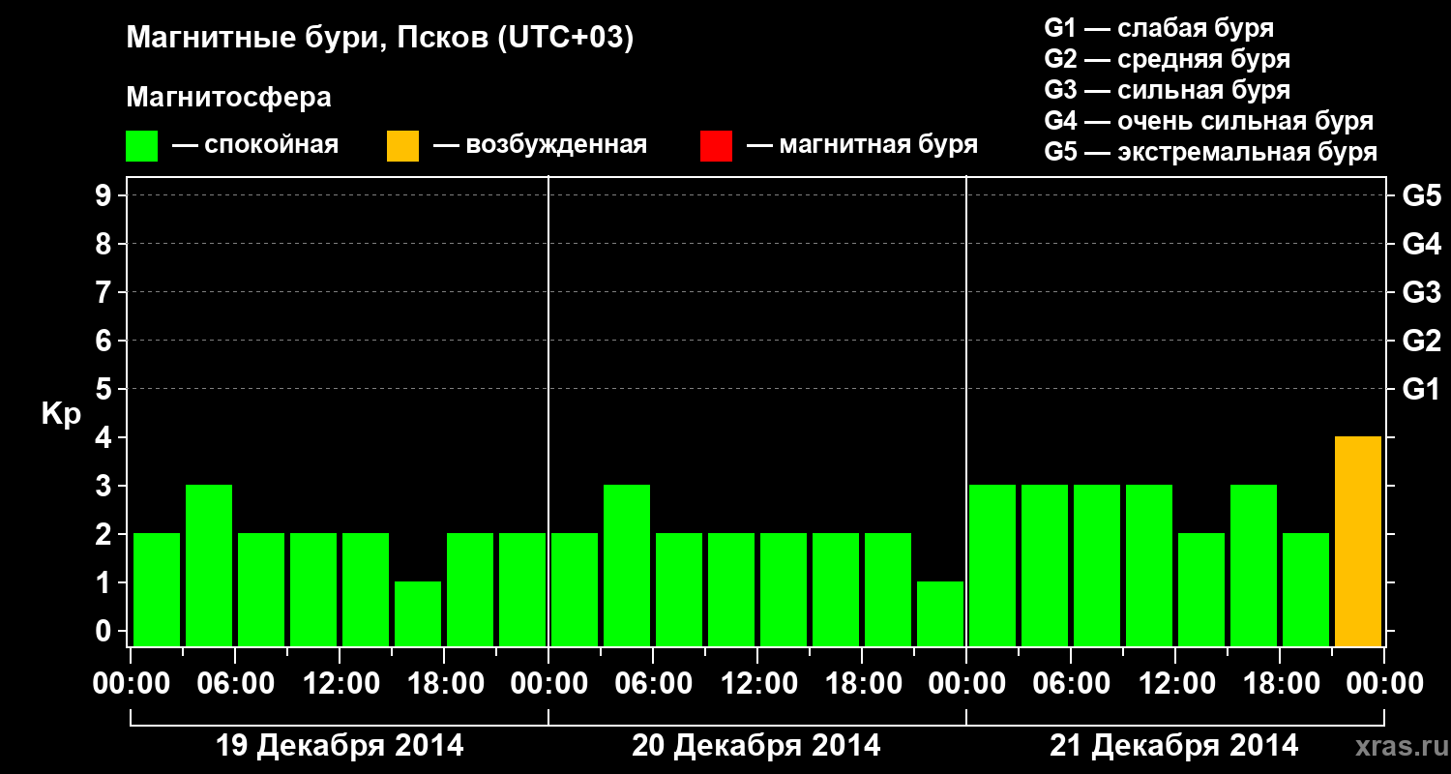Select the orange Kp 4 bar on 21 December
This screenshot has height=774, width=1451.
coord(1358,542)
